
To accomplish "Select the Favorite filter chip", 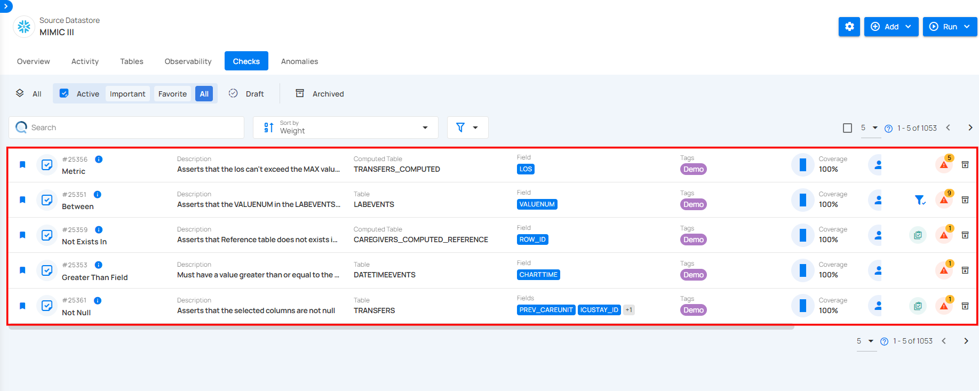I will pyautogui.click(x=172, y=94).
